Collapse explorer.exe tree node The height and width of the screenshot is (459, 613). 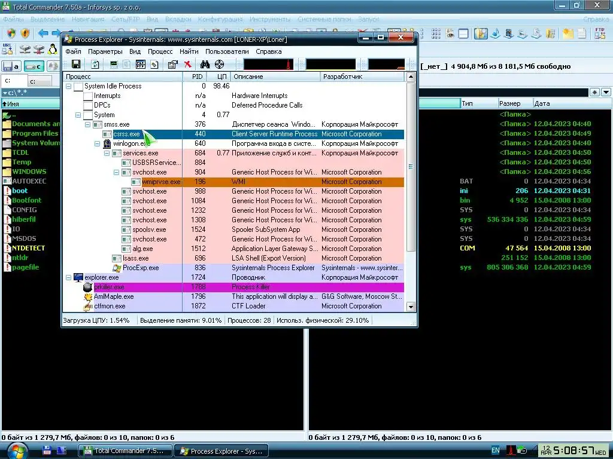68,277
